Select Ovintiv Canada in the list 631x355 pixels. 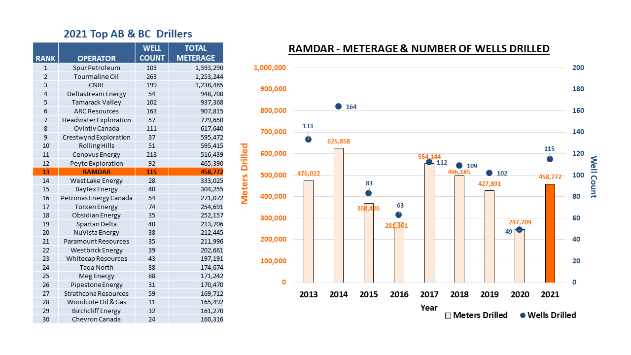pyautogui.click(x=97, y=128)
